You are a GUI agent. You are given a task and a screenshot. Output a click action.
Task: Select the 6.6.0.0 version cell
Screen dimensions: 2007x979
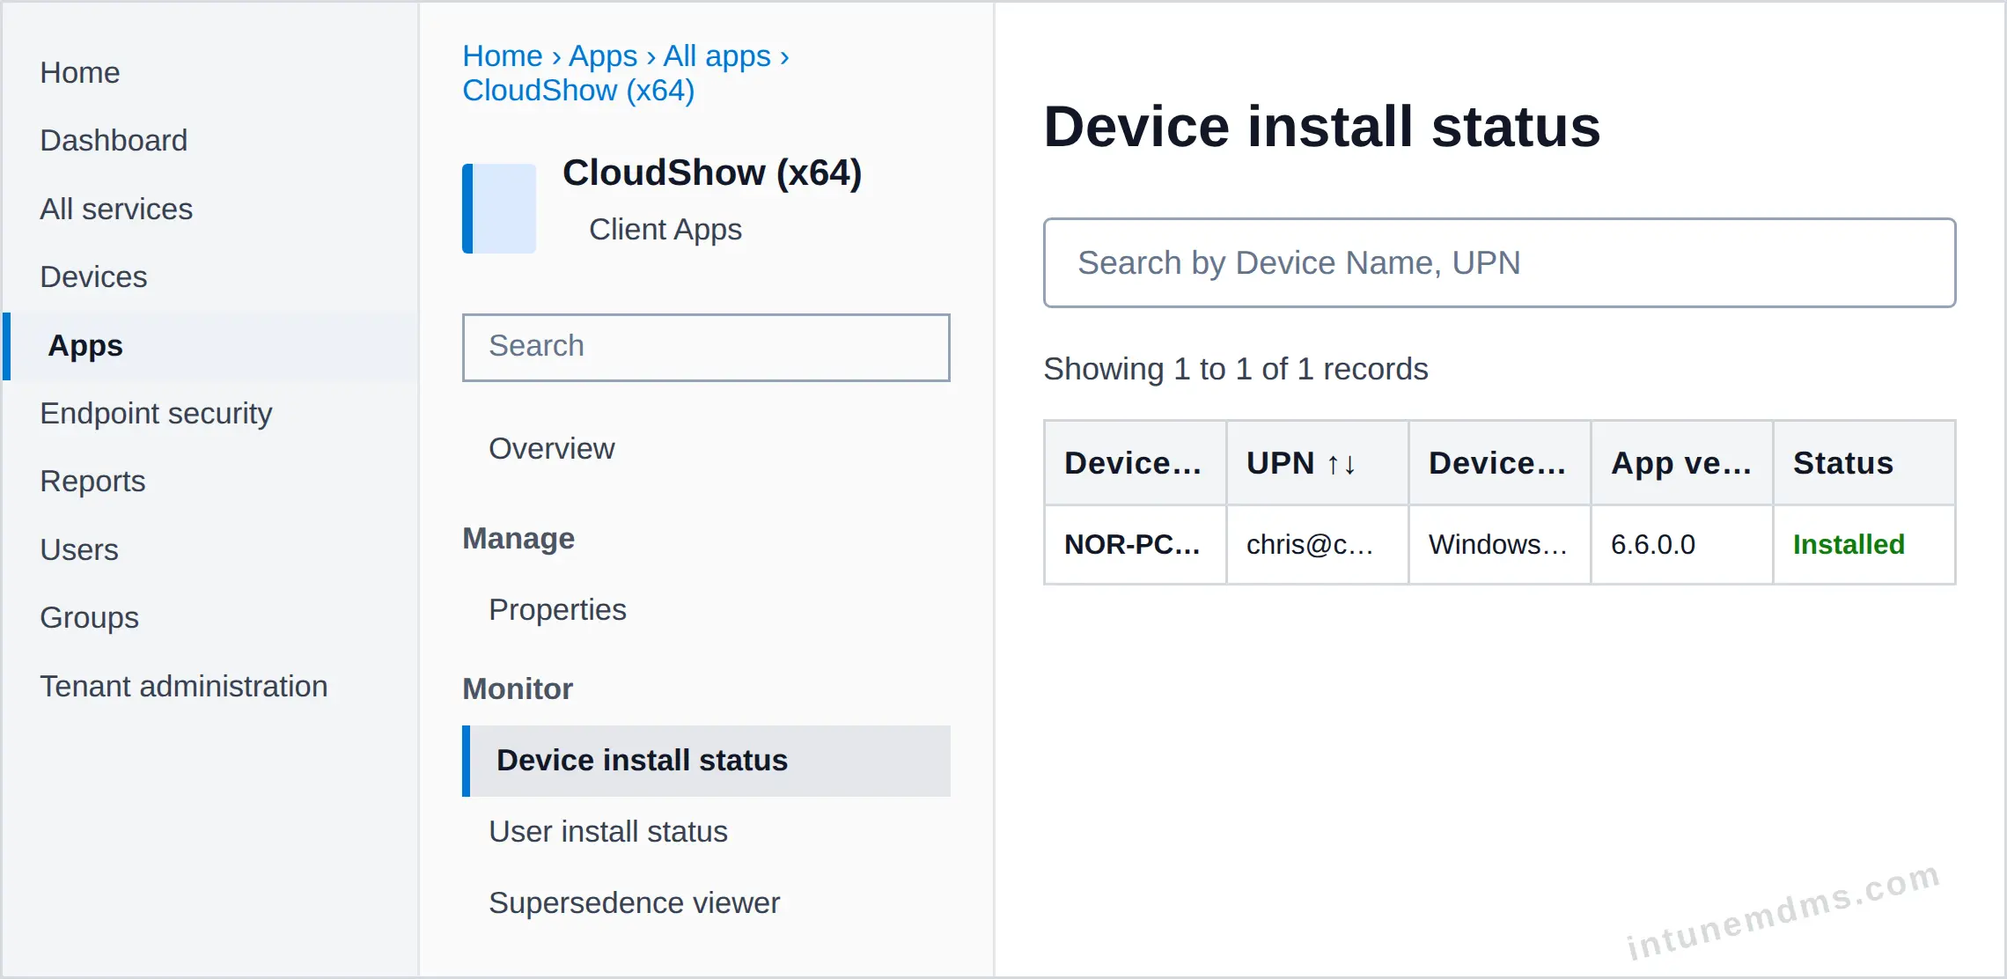point(1681,544)
